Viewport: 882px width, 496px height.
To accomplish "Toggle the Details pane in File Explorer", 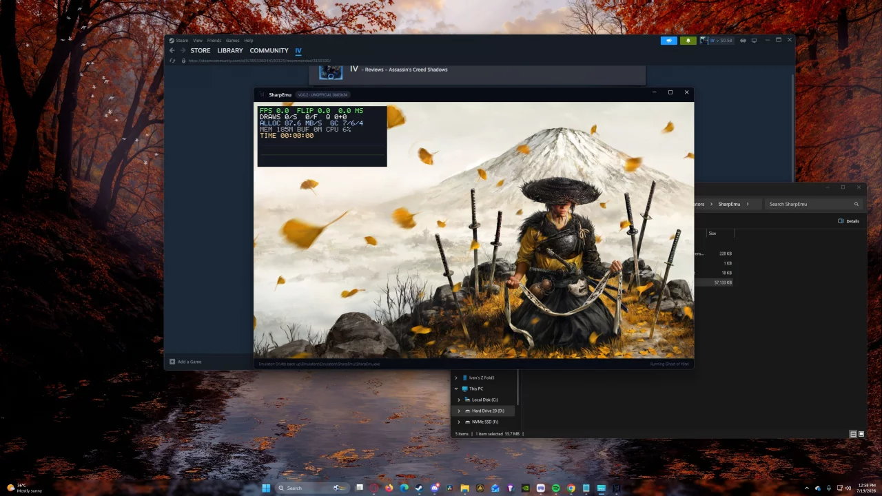I will 849,221.
